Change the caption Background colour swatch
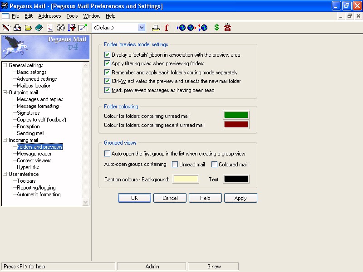The image size is (363, 272). (x=186, y=179)
